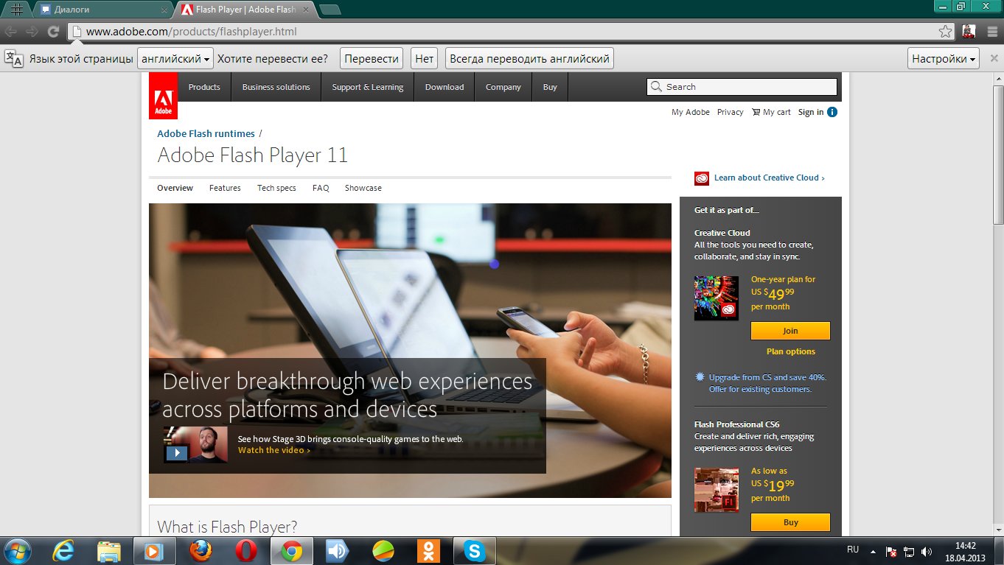Click the info icon beside Sign in
The image size is (1004, 565).
point(832,112)
